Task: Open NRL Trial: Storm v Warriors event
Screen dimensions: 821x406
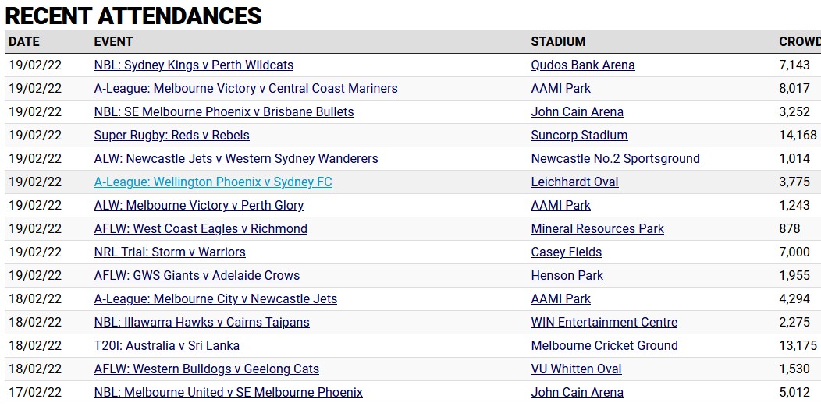Action: (169, 252)
